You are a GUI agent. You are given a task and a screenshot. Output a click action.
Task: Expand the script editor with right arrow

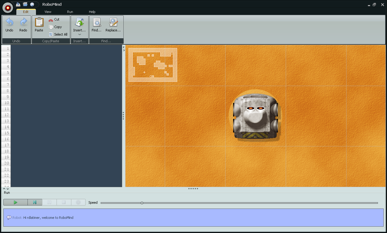pyautogui.click(x=124, y=50)
